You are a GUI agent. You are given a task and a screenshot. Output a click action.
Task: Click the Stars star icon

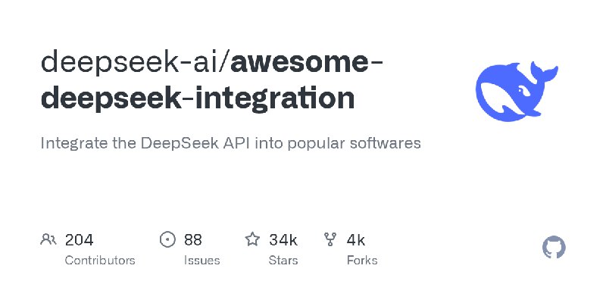coord(252,240)
